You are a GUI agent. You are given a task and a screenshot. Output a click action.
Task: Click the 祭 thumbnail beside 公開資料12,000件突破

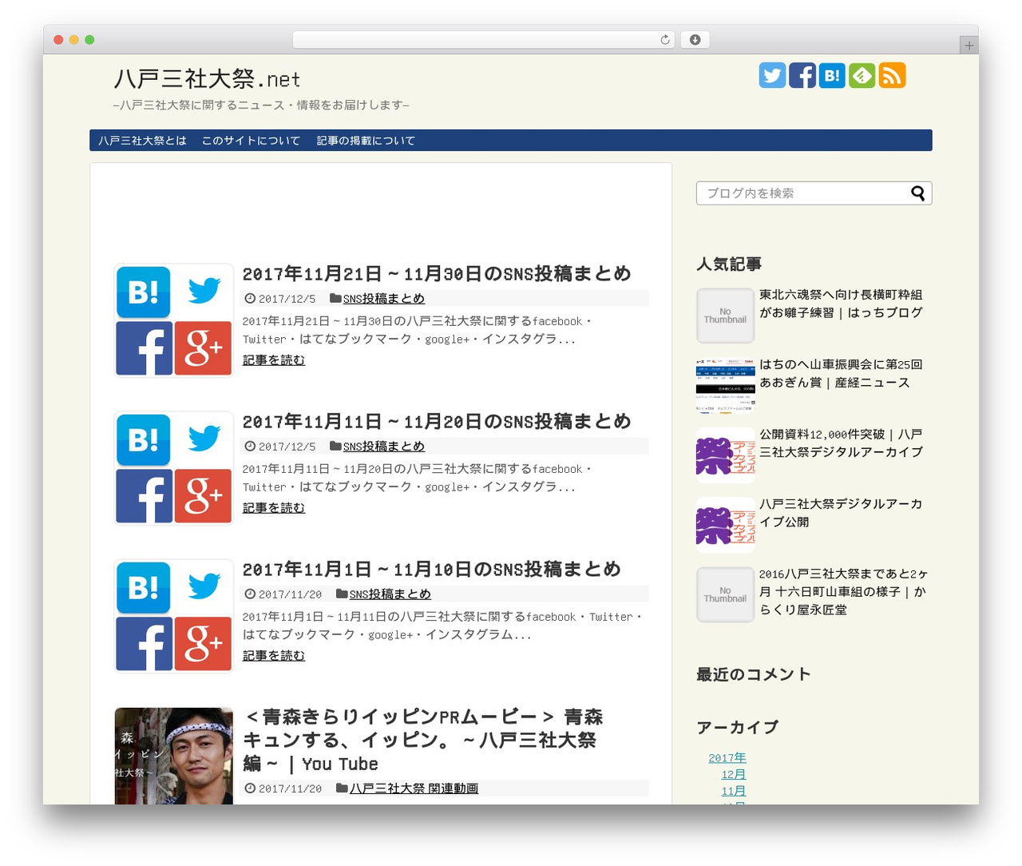725,455
